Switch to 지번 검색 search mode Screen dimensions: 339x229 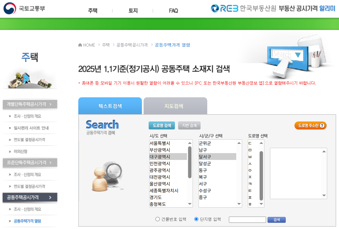189,125
